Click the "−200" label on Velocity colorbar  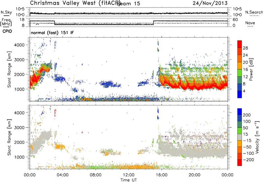click(x=248, y=160)
